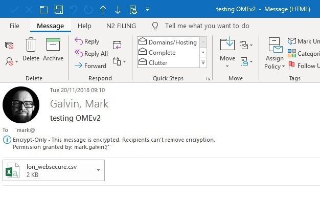Image resolution: width=320 pixels, height=198 pixels.
Task: Switch to the N2 FILING tab
Action: 121,26
